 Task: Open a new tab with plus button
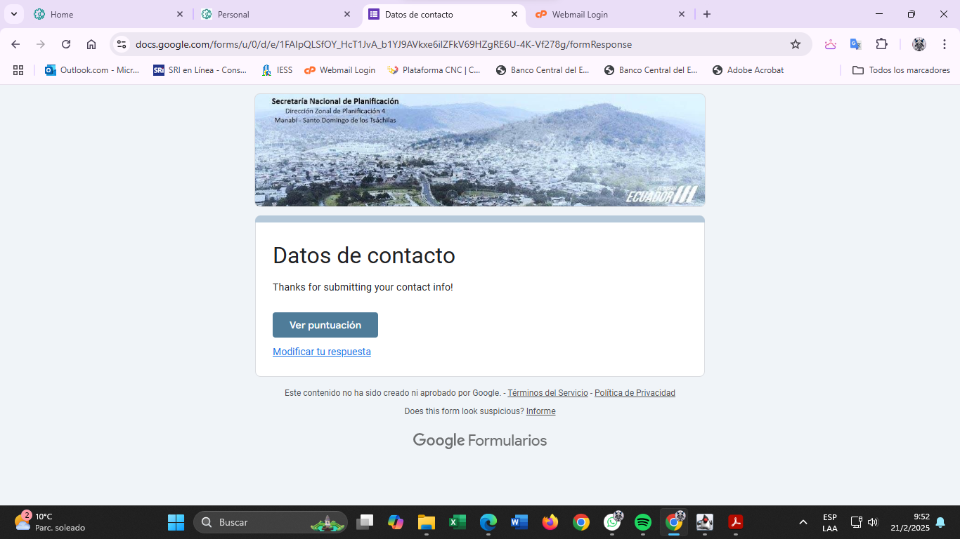point(707,14)
